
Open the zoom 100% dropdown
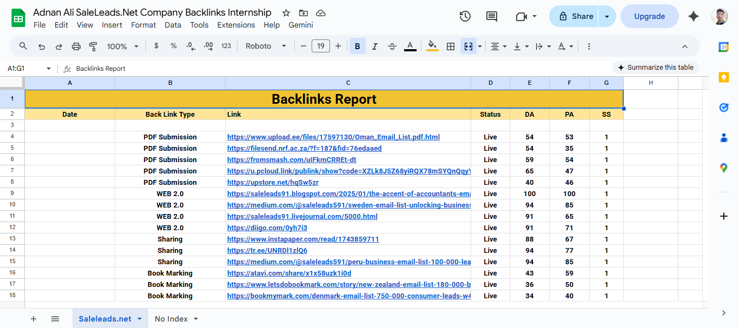123,46
